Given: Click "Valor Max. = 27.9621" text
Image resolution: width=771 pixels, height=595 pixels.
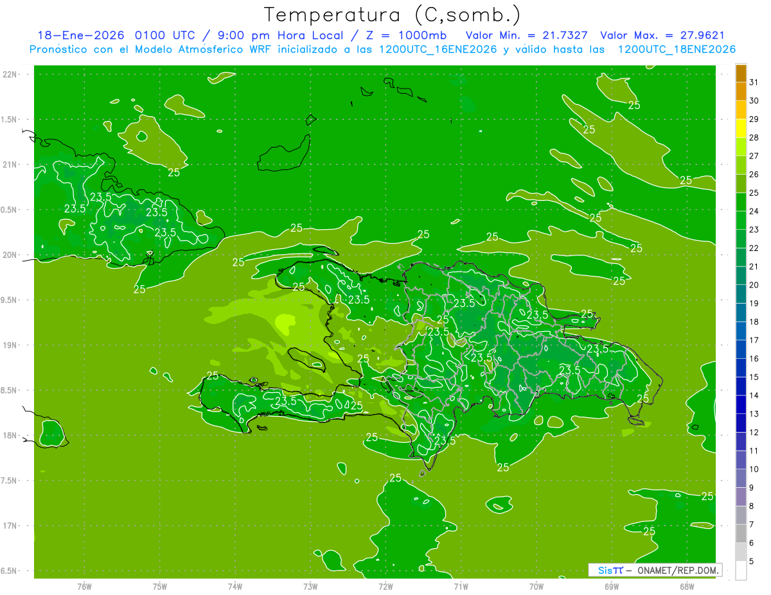Looking at the screenshot, I should (x=662, y=35).
